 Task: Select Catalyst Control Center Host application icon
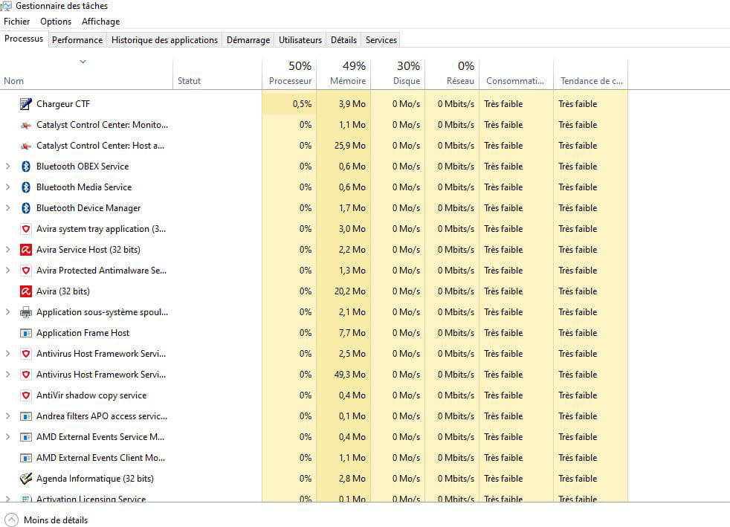[x=26, y=146]
